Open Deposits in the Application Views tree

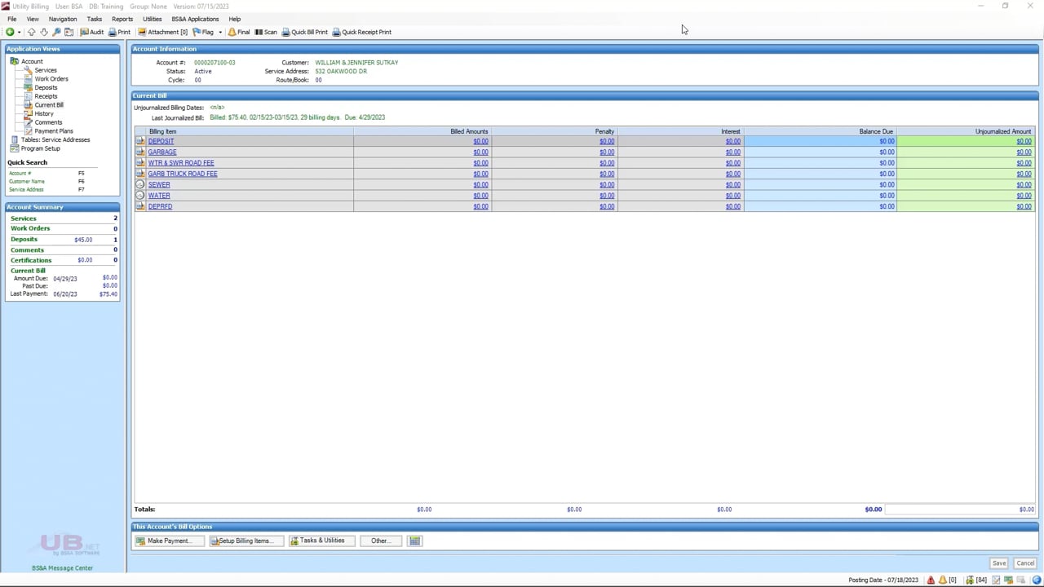tap(46, 87)
